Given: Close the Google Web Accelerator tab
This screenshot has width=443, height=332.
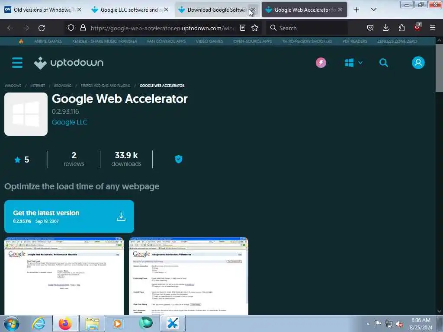Looking at the screenshot, I should pos(340,10).
